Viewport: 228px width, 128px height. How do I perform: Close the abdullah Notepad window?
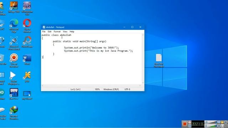click(x=140, y=27)
